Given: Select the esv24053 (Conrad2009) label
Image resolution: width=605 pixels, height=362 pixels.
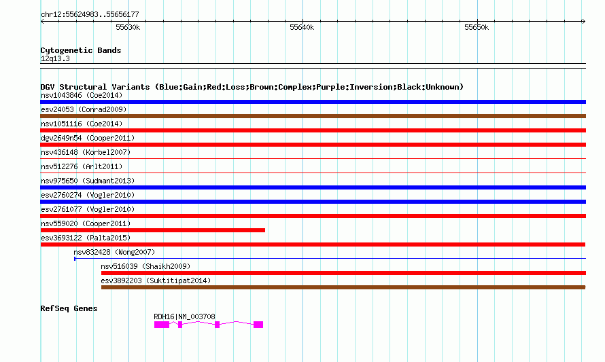Looking at the screenshot, I should click(84, 109).
